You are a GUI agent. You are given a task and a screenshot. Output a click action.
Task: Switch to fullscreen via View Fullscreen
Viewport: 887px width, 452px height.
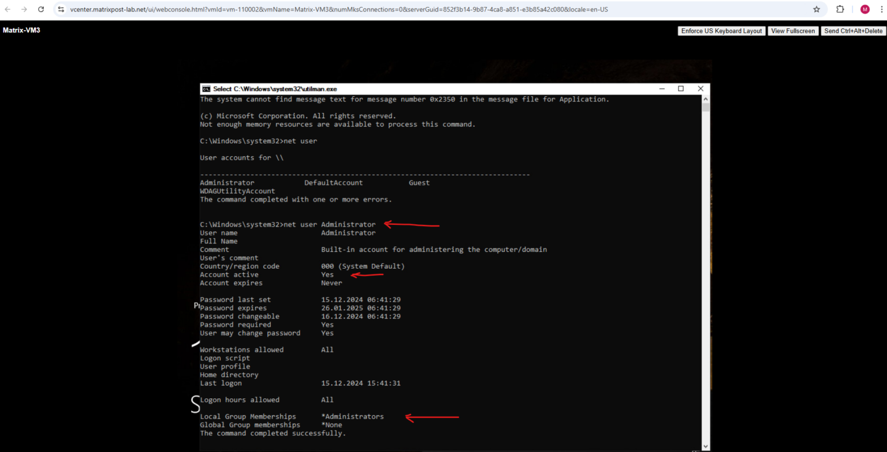pyautogui.click(x=793, y=31)
